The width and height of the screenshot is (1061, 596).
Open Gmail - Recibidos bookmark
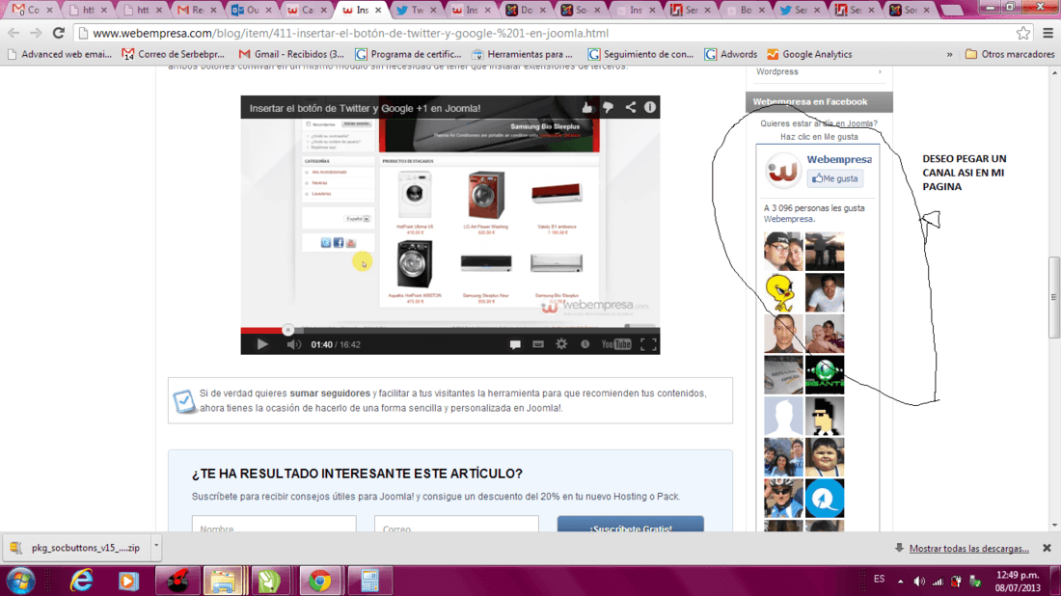(x=291, y=54)
